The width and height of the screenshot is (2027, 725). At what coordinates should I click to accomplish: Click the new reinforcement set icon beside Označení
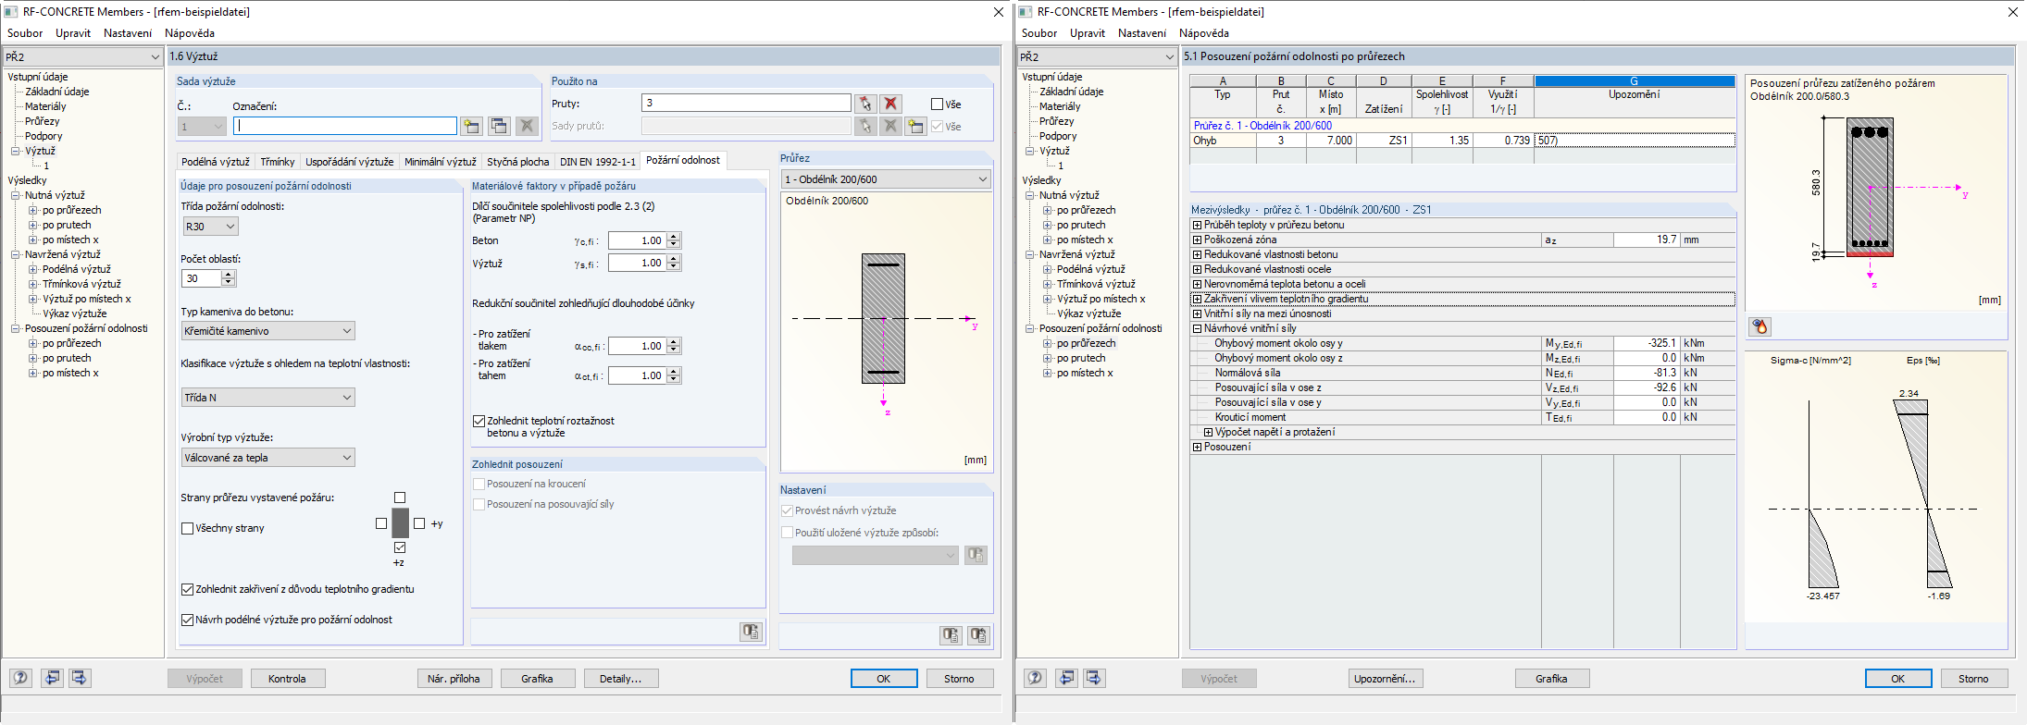(x=472, y=126)
